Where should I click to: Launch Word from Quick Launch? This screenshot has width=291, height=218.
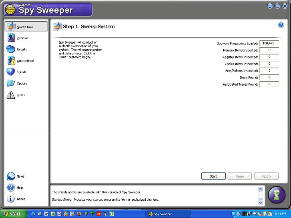pyautogui.click(x=46, y=214)
